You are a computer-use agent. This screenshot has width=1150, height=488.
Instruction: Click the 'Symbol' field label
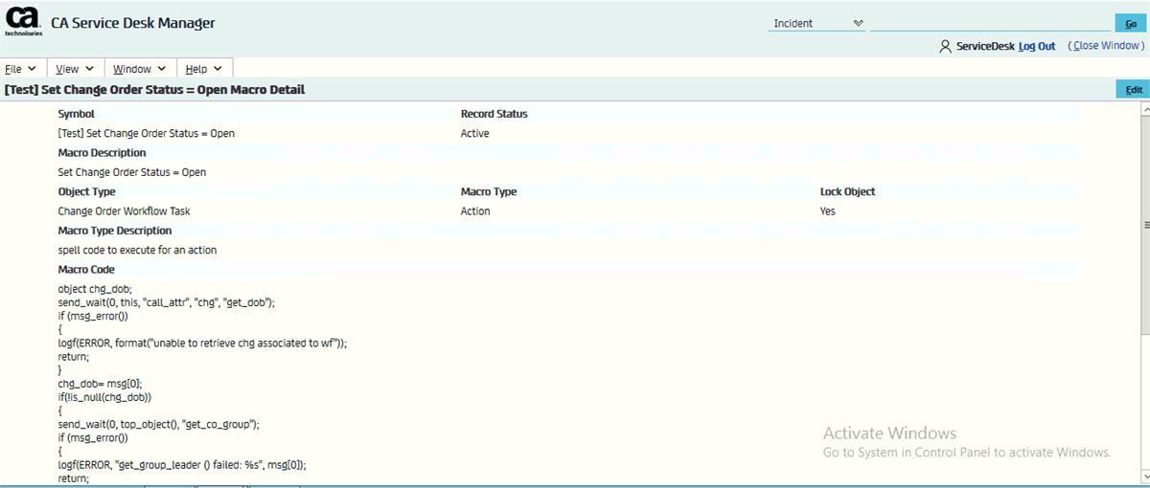click(76, 114)
